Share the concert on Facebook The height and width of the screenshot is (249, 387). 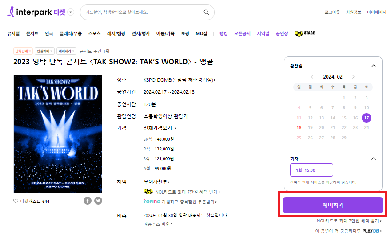pyautogui.click(x=88, y=201)
